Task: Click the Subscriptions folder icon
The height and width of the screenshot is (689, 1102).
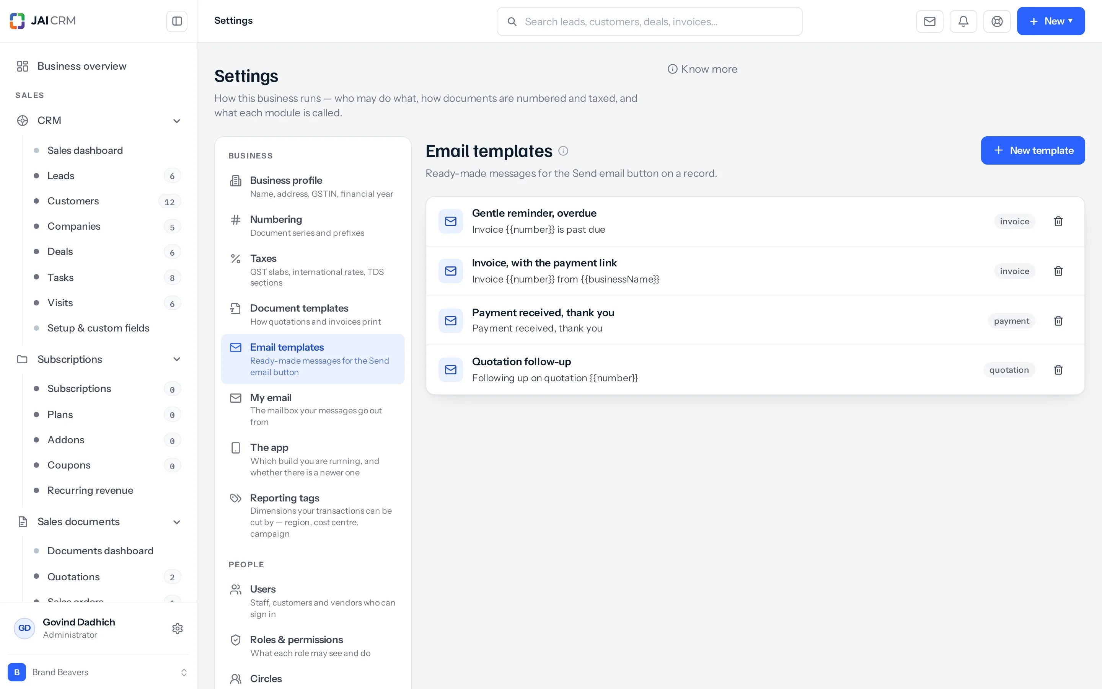Action: point(22,359)
